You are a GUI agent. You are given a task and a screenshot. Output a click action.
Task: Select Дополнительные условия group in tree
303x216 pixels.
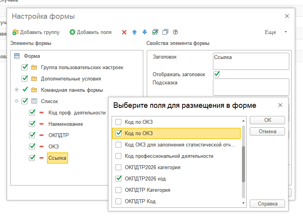tap(71, 79)
